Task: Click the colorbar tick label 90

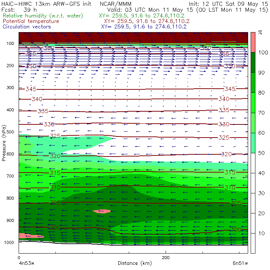Action: pos(261,73)
